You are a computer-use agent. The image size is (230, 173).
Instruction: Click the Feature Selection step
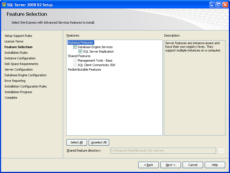click(x=19, y=47)
